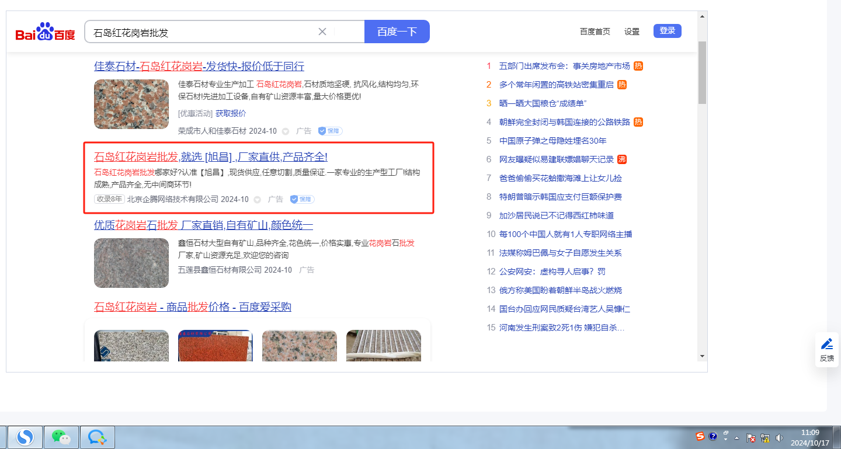This screenshot has width=841, height=449.
Task: Open WeChat from the taskbar
Action: (61, 437)
